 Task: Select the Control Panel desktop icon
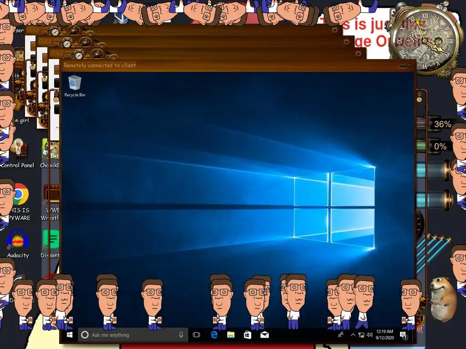tap(19, 154)
